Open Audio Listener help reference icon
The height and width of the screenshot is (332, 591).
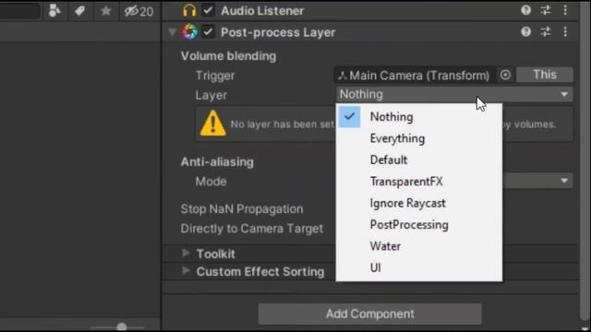525,10
